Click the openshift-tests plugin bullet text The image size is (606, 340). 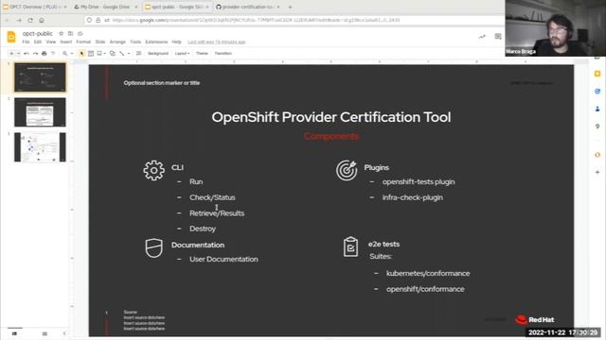click(419, 182)
